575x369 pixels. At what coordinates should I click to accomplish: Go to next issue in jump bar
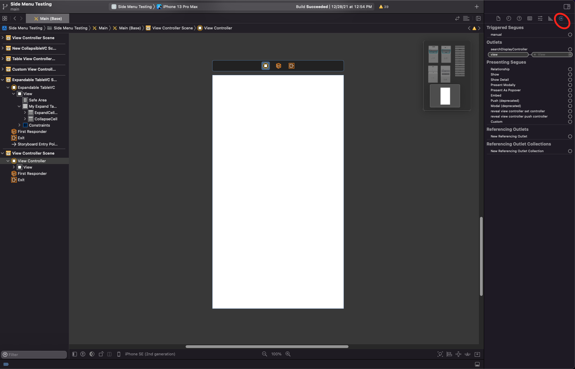479,28
